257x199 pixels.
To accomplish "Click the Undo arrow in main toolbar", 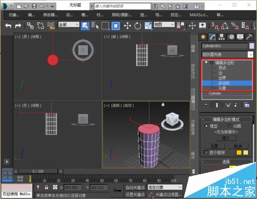I will [x=8, y=26].
